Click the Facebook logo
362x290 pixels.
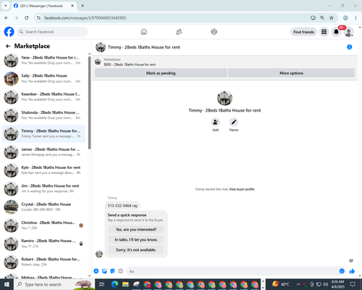click(9, 32)
